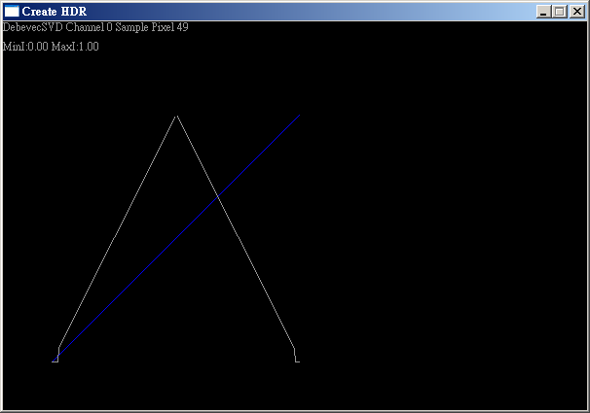Click the 'DebevecSVD Channel 0 Sample Pixel 49' text
Viewport: 590px width, 413px height.
95,27
